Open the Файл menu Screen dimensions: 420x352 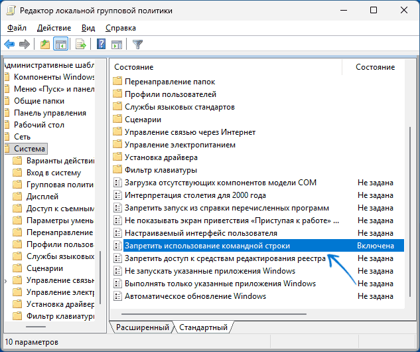click(x=17, y=28)
